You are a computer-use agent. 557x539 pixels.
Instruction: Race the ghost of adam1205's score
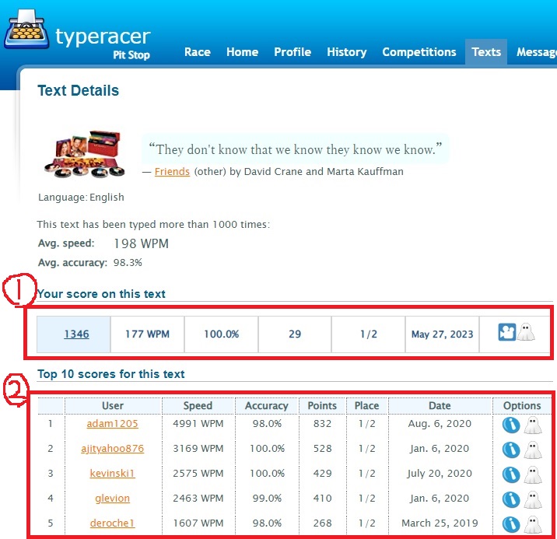[533, 425]
